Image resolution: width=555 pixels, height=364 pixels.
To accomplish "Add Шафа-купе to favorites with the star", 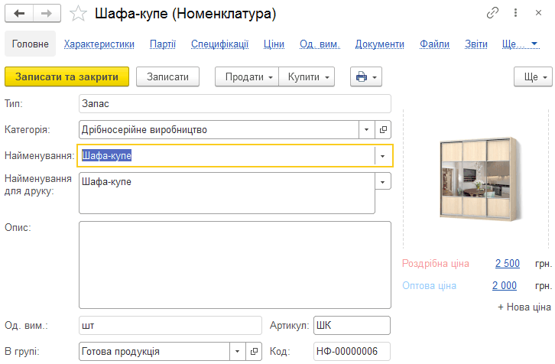I will [78, 14].
